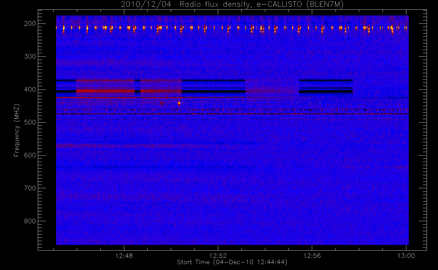The width and height of the screenshot is (438, 270).
Task: Click the 800 frequency tick label
Action: click(30, 221)
